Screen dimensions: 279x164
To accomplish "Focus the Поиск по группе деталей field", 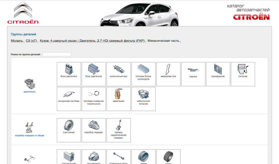I will click(57, 54).
